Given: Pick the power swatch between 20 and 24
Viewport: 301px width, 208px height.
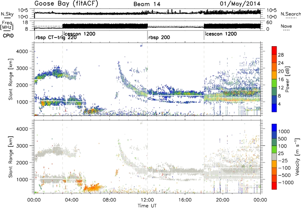Looking at the screenshot, I should 274,67.
